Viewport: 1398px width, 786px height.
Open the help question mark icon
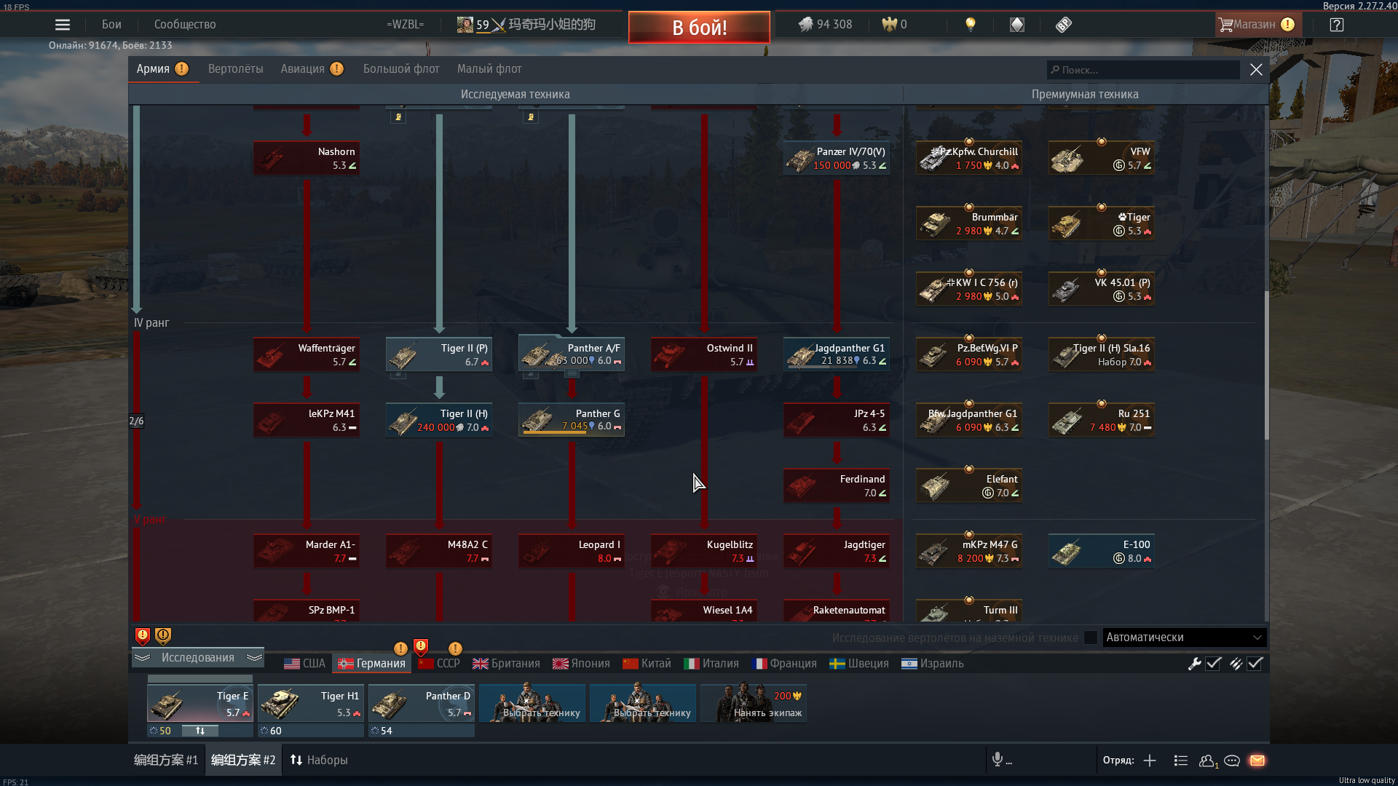click(1337, 25)
